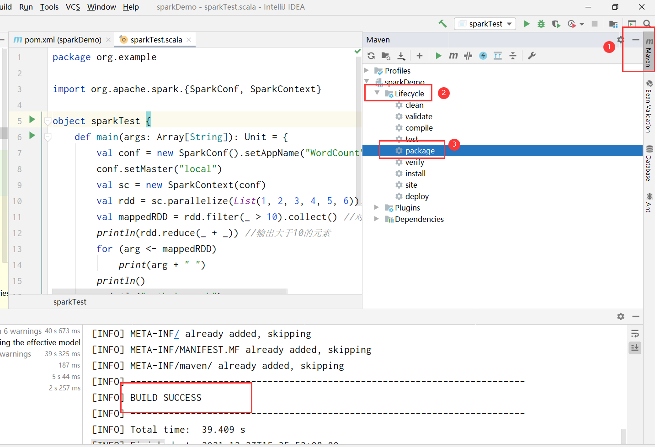655x447 pixels.
Task: Open the Project Structure icon
Action: pos(613,24)
